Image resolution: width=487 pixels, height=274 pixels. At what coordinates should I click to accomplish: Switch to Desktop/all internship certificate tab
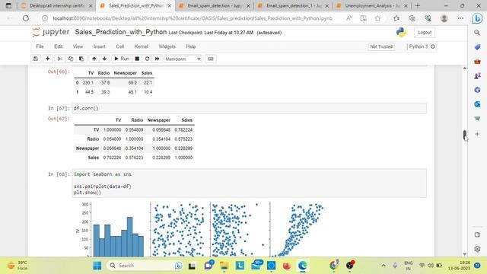pos(56,5)
